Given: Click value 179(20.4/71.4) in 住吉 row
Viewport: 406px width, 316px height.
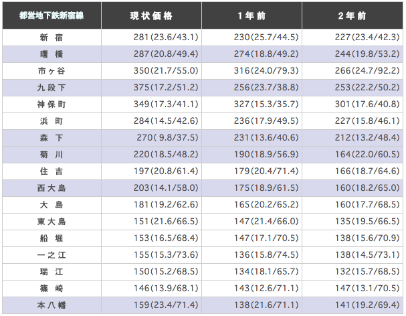Looking at the screenshot, I should tap(266, 171).
